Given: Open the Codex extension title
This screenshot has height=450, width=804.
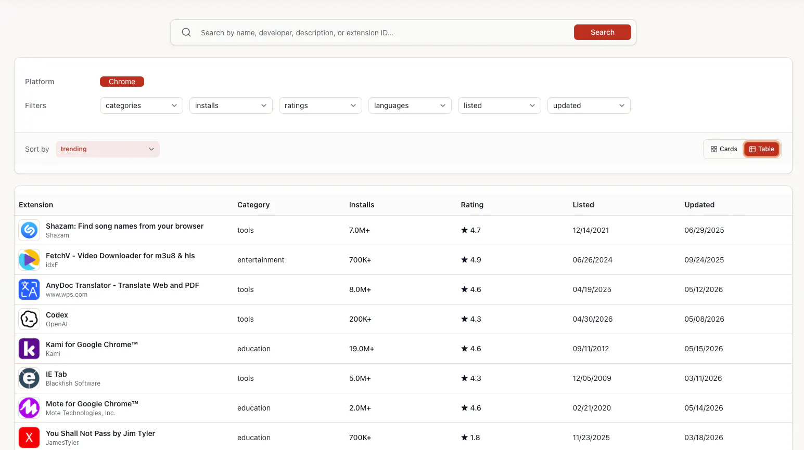Looking at the screenshot, I should 57,315.
